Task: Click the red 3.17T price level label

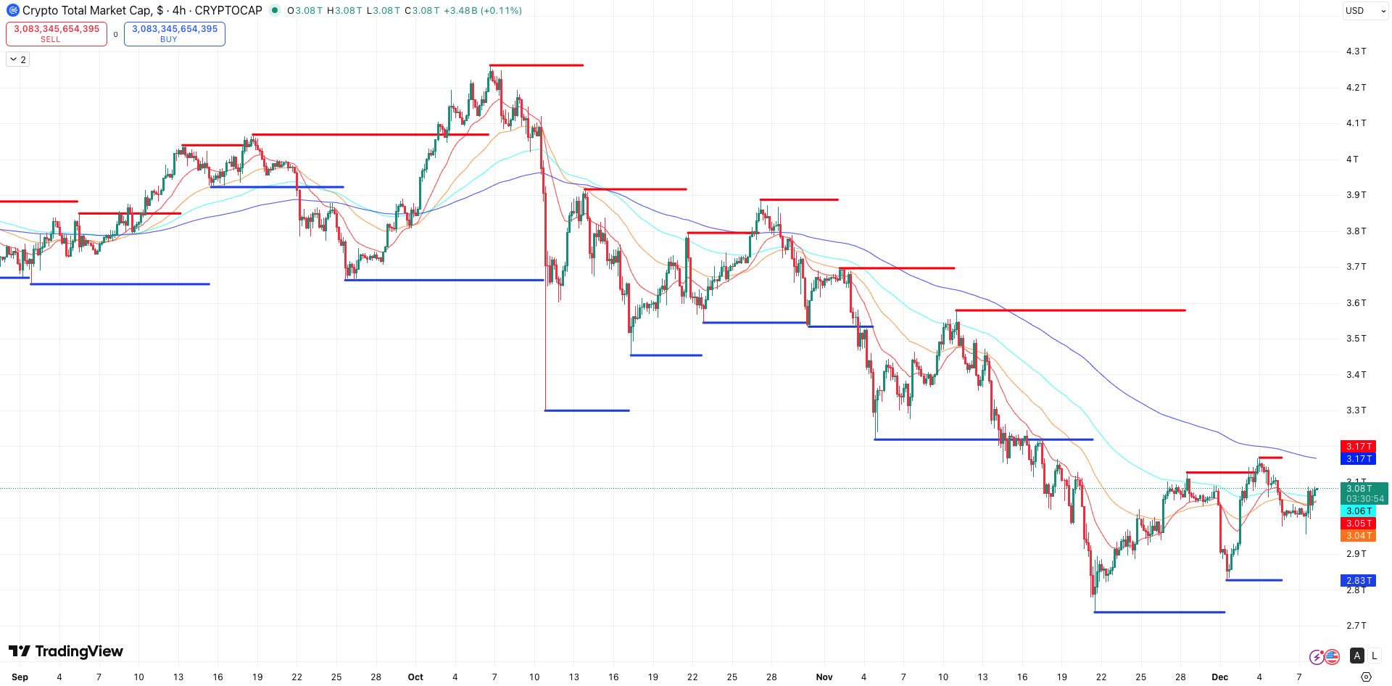Action: click(x=1359, y=447)
